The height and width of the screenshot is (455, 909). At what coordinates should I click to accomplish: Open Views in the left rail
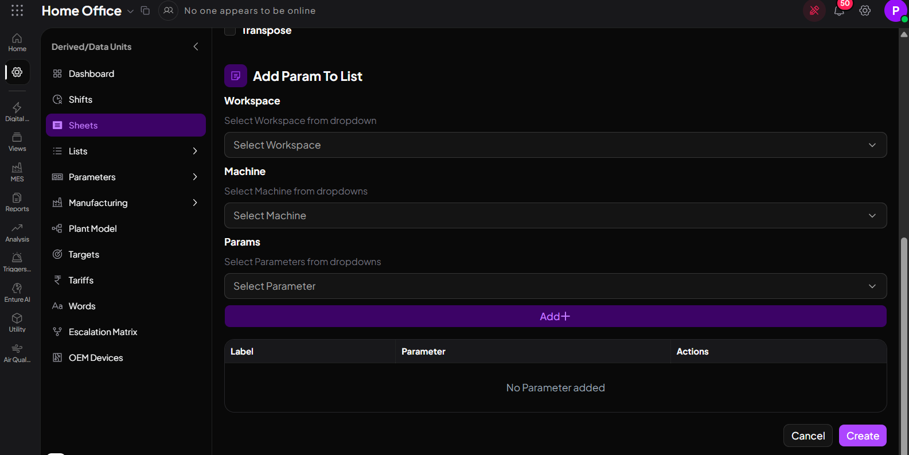[17, 142]
